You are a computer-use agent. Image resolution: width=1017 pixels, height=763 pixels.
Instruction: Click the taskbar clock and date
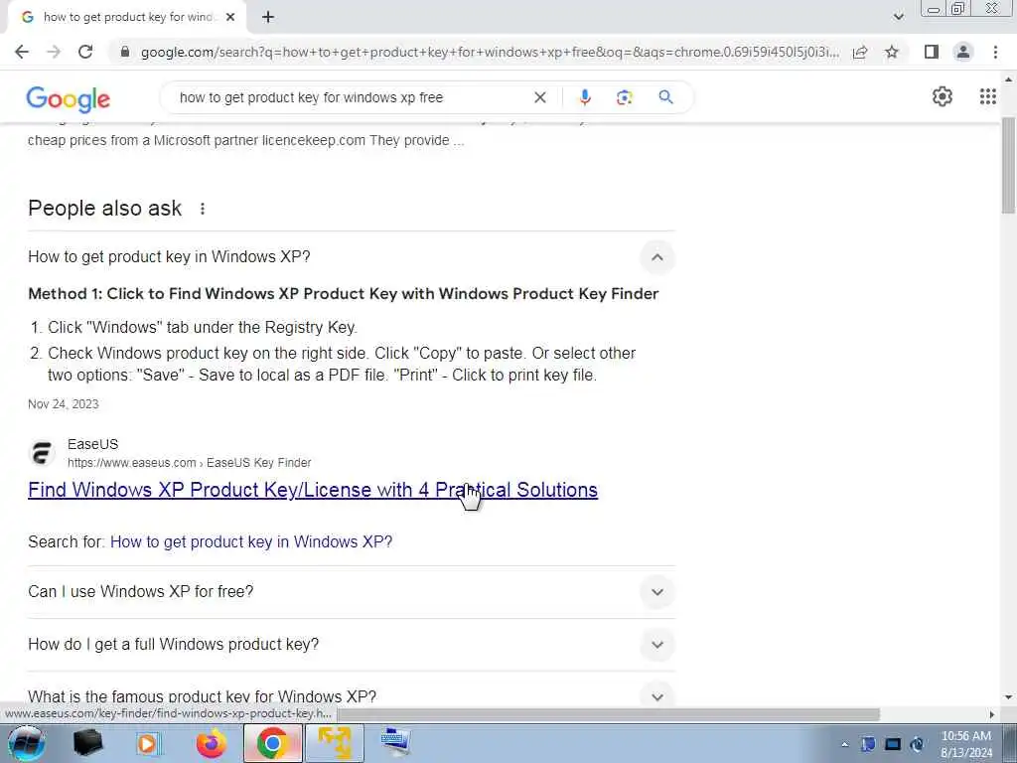966,744
